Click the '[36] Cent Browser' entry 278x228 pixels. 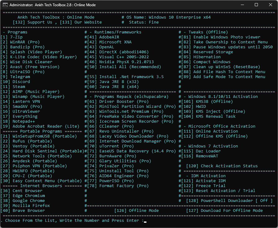21,191
